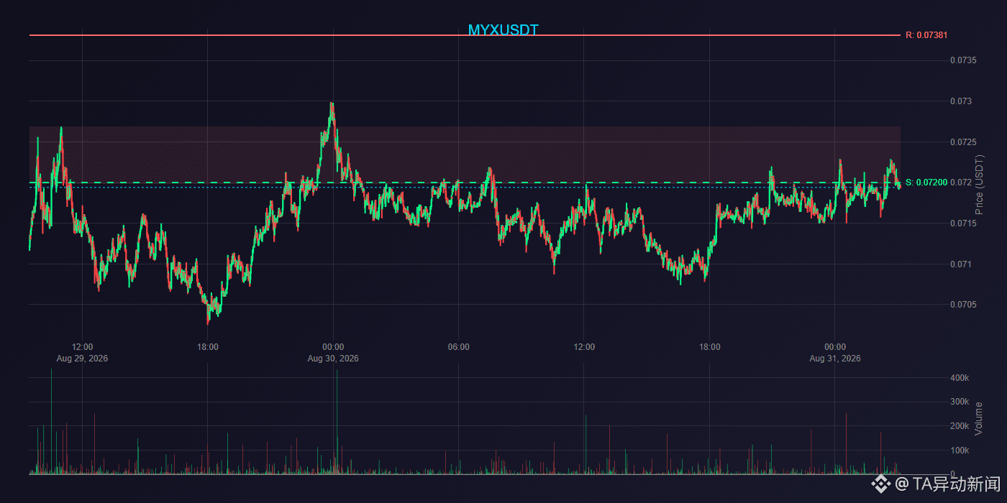Select the S: 0.07200 support label
This screenshot has height=503, width=1007.
[x=926, y=183]
